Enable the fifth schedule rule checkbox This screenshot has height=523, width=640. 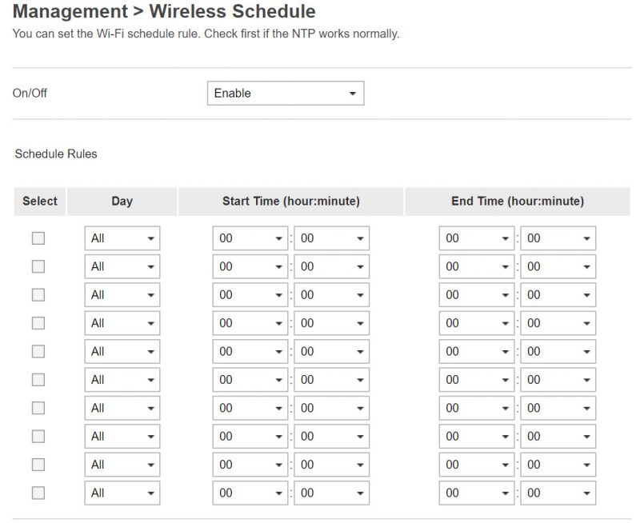point(38,351)
